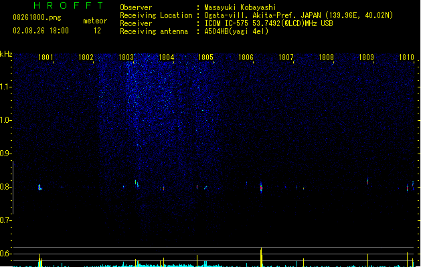Click the Receiver field label
Screen dimensions: 421x267
[x=136, y=23]
